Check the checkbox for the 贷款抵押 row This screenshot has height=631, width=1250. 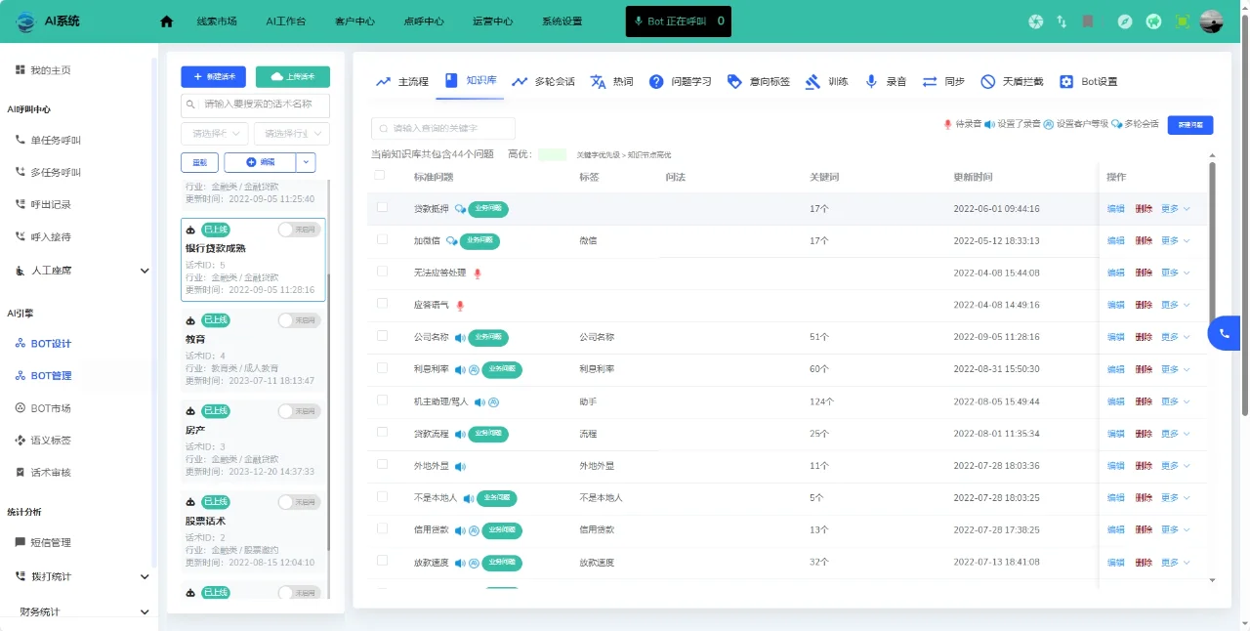[382, 207]
